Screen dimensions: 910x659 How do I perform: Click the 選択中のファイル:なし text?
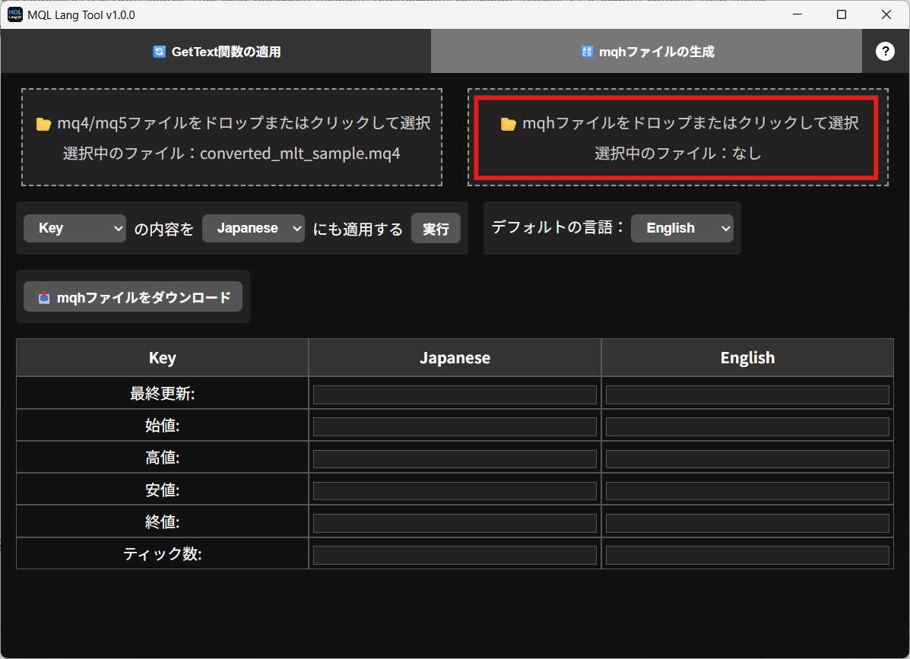[x=678, y=154]
